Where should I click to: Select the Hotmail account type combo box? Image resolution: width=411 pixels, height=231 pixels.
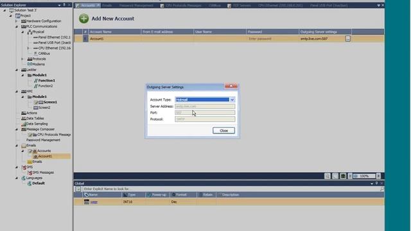tap(205, 99)
